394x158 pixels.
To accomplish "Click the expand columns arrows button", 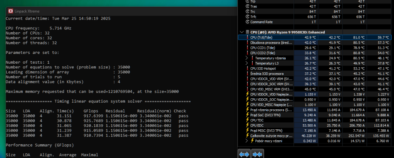I will [x=244, y=154].
